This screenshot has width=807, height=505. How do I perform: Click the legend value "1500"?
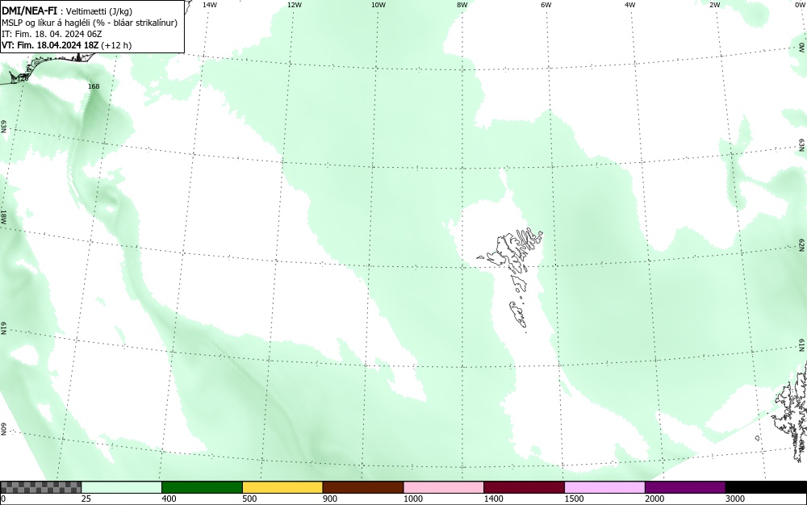[574, 499]
